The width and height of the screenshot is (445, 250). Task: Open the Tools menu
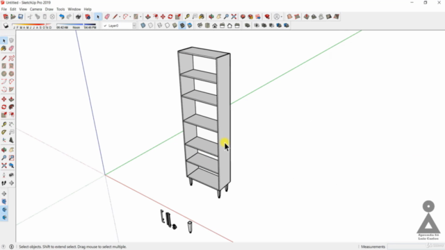(60, 9)
